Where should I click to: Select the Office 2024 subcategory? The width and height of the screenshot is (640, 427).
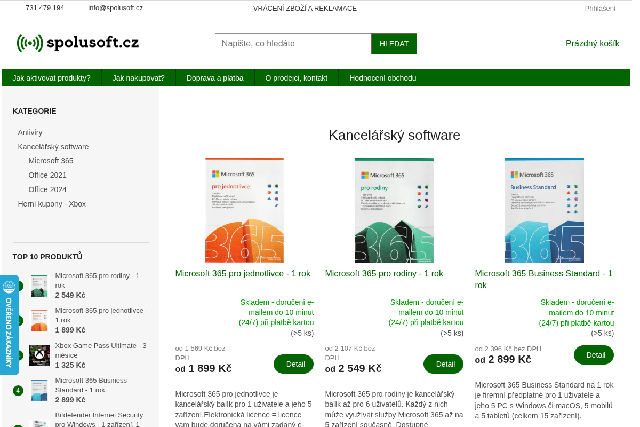(47, 189)
